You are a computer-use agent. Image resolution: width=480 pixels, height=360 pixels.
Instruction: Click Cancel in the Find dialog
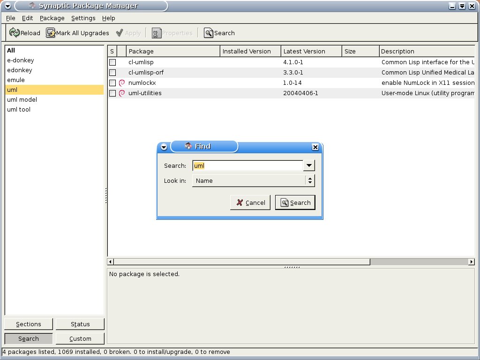(250, 202)
